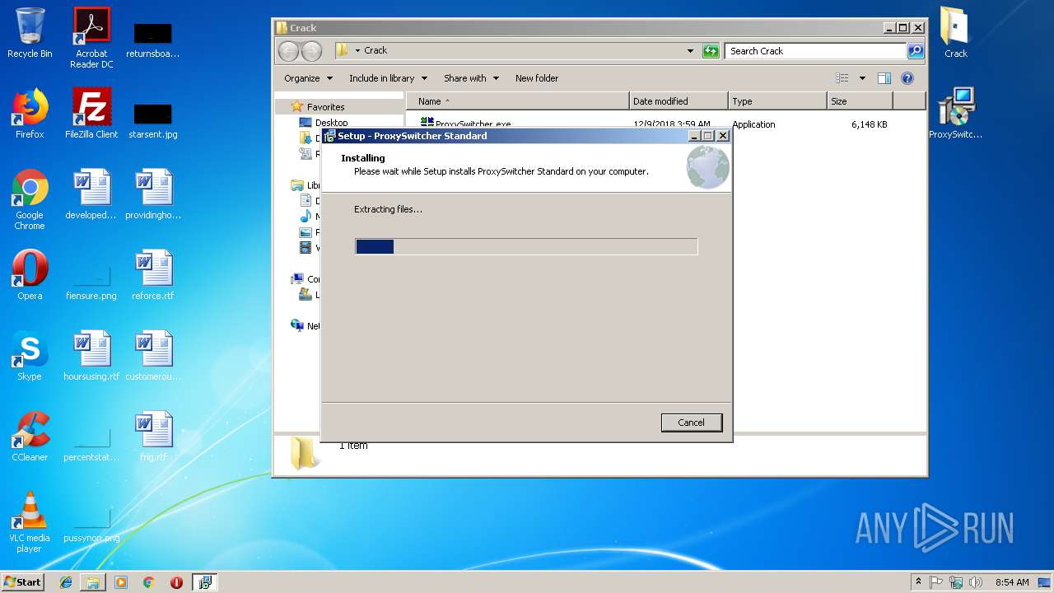Open Include in library dropdown
Viewport: 1054px width, 593px height.
[388, 78]
